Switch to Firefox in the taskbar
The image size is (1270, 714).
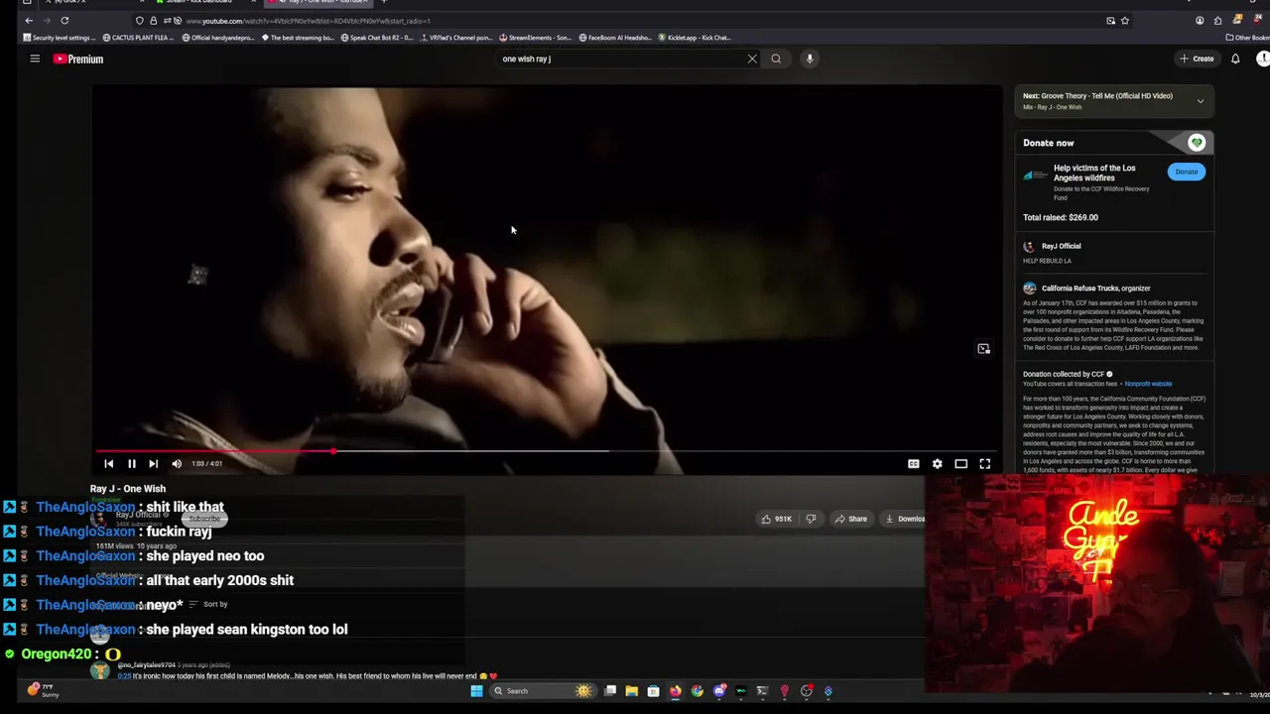tap(676, 691)
